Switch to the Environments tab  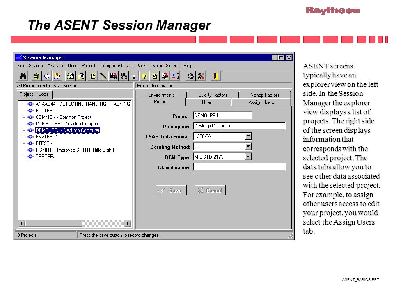161,95
